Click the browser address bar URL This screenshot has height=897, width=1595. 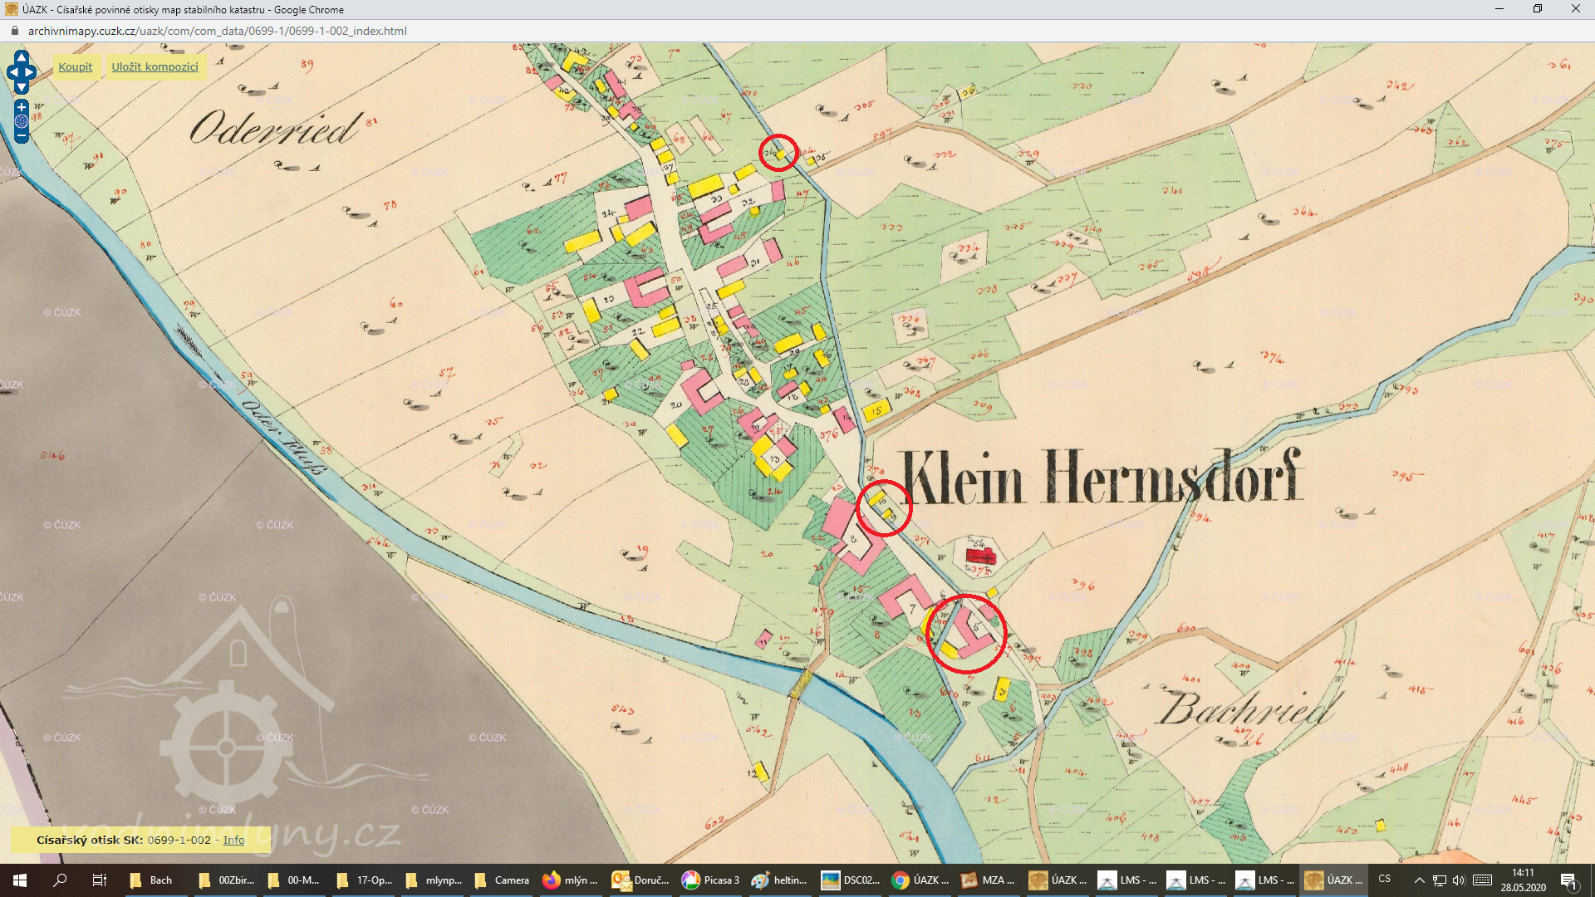pos(218,31)
